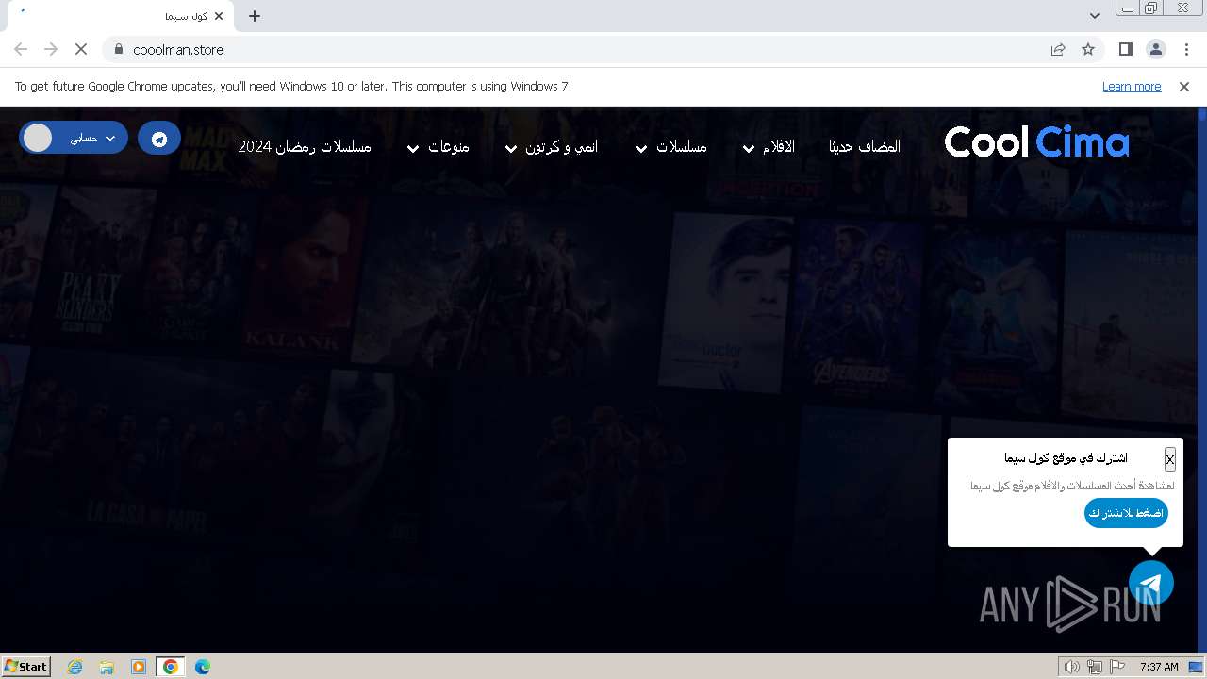
Task: Launch Microsoft Edge from taskbar
Action: point(203,667)
